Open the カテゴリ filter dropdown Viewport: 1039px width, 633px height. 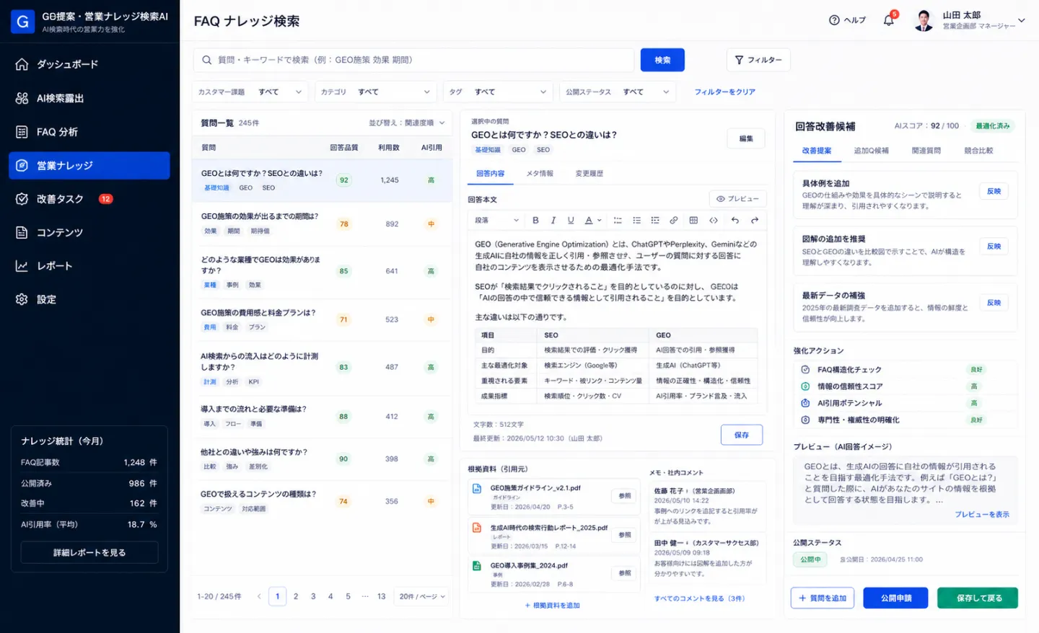pos(376,92)
